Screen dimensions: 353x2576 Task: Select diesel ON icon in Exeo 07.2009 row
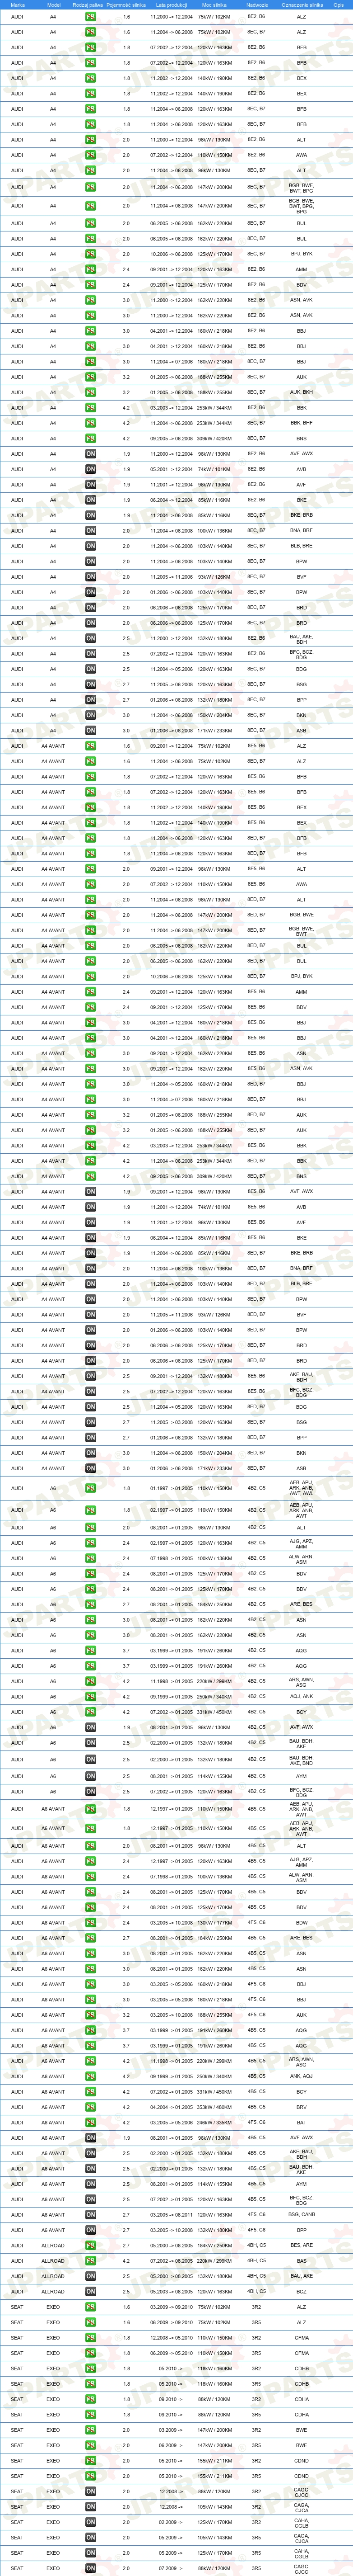click(x=91, y=2568)
